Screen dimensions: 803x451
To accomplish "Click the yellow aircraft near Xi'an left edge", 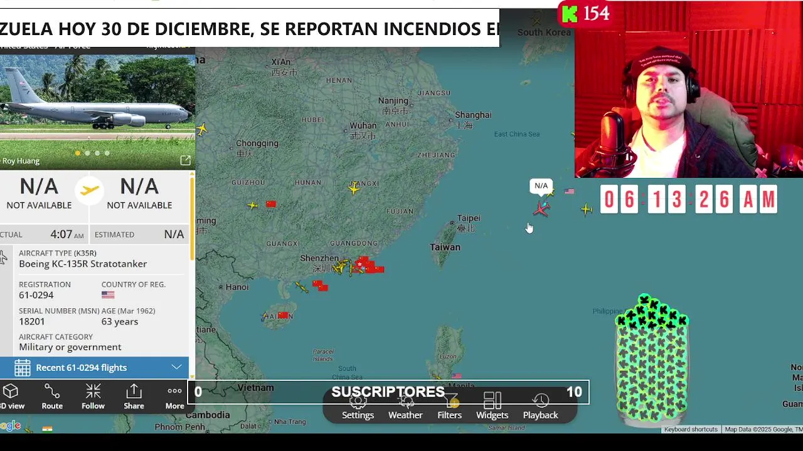I will point(201,129).
